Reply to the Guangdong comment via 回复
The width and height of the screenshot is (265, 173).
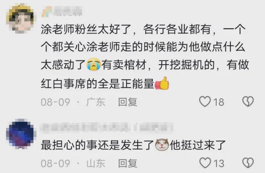pos(127,102)
